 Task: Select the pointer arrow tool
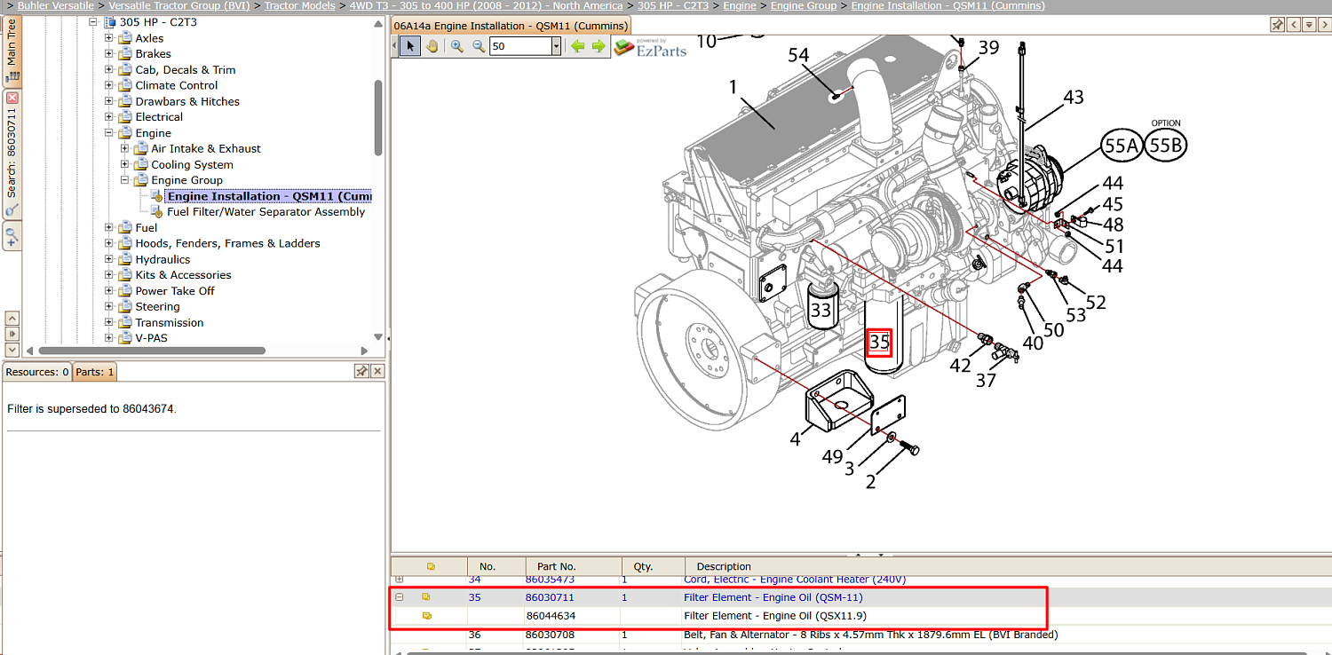click(x=409, y=46)
